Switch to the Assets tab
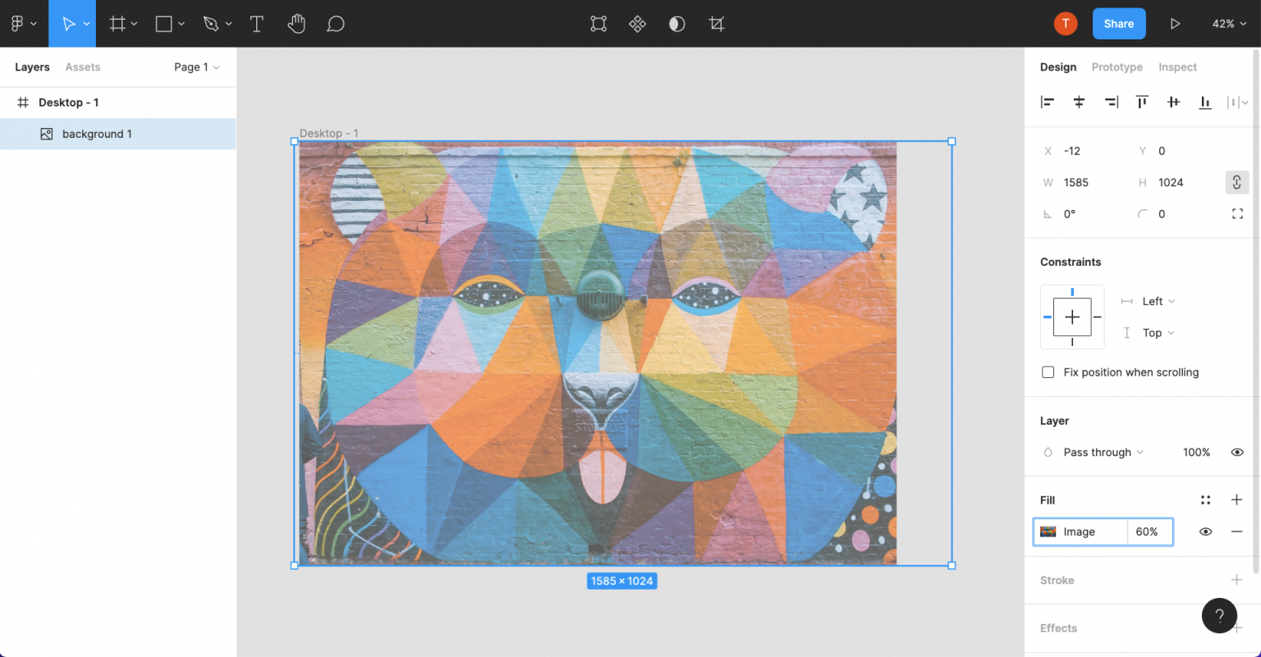Viewport: 1261px width, 657px height. point(83,67)
